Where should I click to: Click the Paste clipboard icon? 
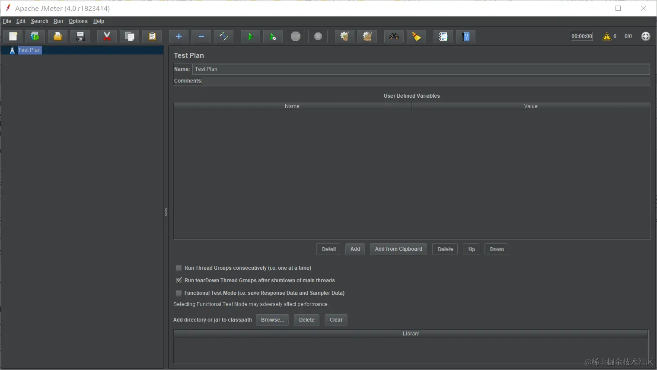point(152,37)
